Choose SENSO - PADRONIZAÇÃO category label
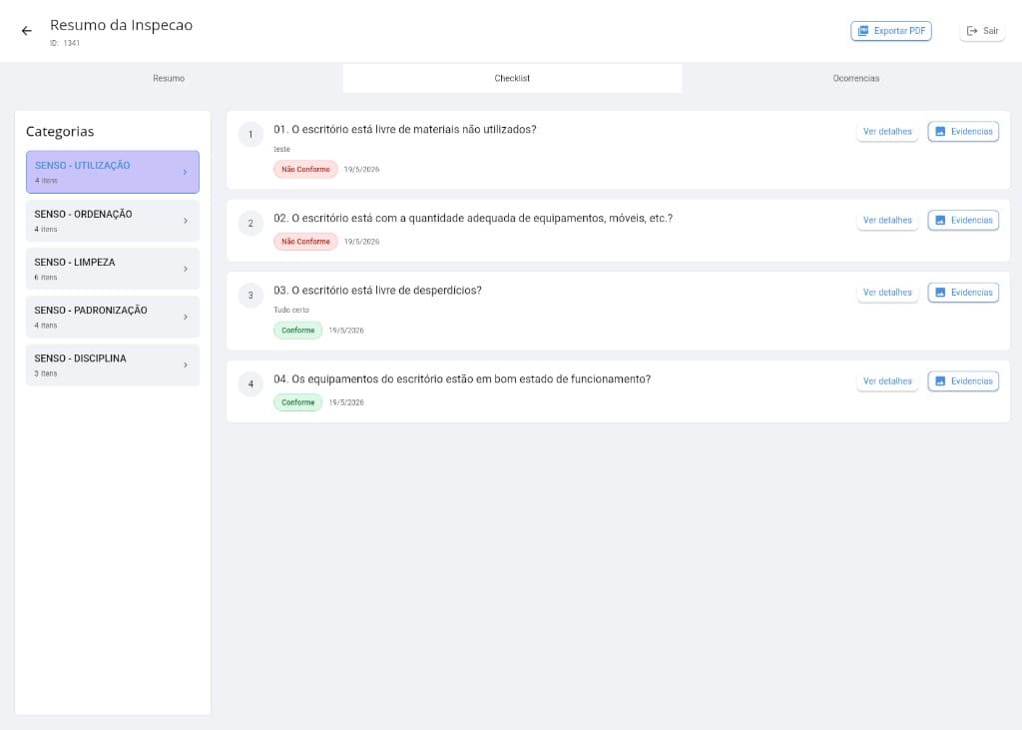 coord(91,311)
